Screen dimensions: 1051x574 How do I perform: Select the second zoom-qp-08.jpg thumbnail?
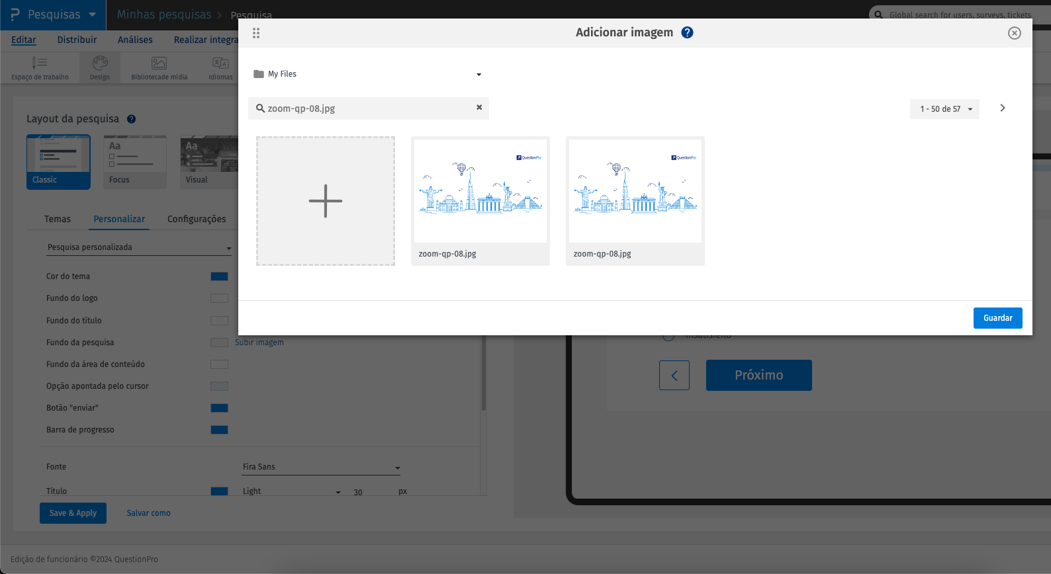click(x=635, y=201)
